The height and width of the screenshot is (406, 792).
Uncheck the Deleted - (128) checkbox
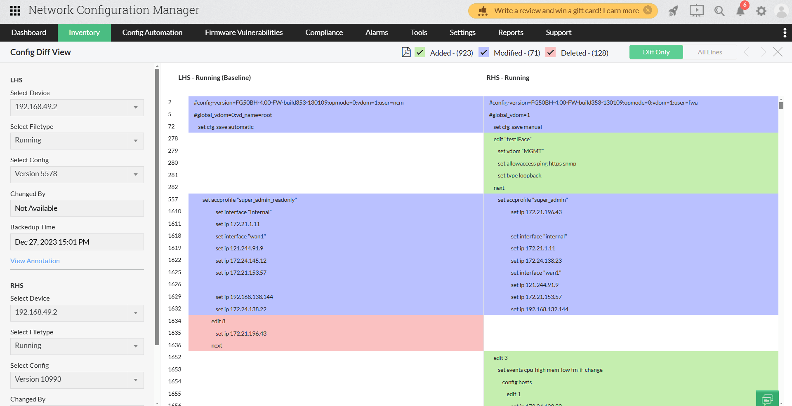(550, 53)
